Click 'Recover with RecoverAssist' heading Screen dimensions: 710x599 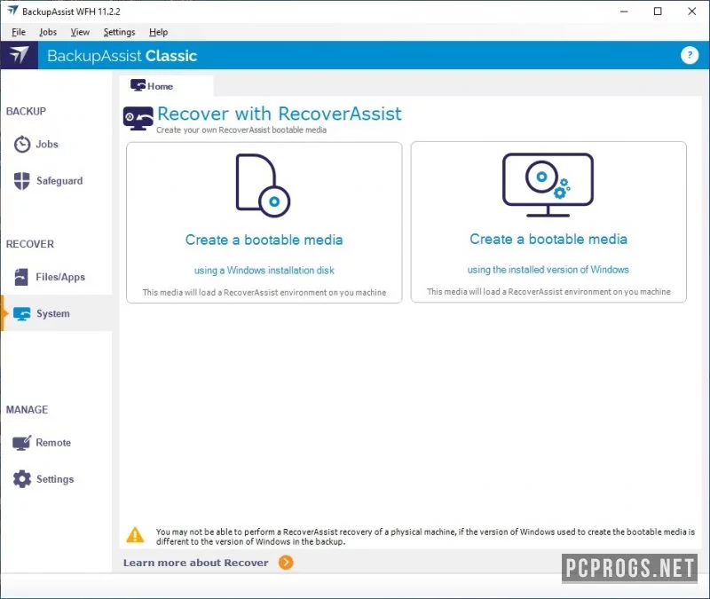click(x=280, y=114)
